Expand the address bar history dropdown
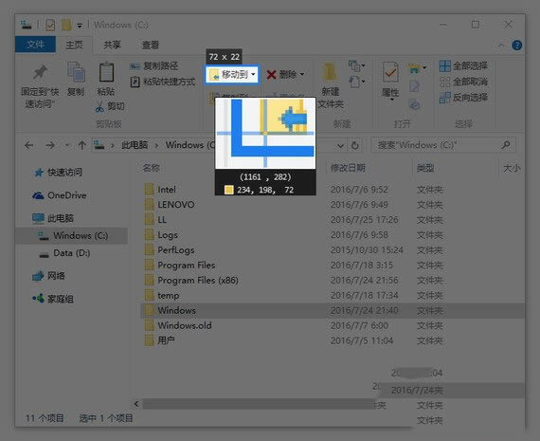Image resolution: width=540 pixels, height=441 pixels. tap(341, 145)
